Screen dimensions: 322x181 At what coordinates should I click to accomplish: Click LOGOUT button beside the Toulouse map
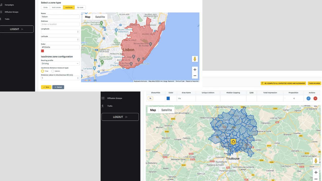coord(120,117)
